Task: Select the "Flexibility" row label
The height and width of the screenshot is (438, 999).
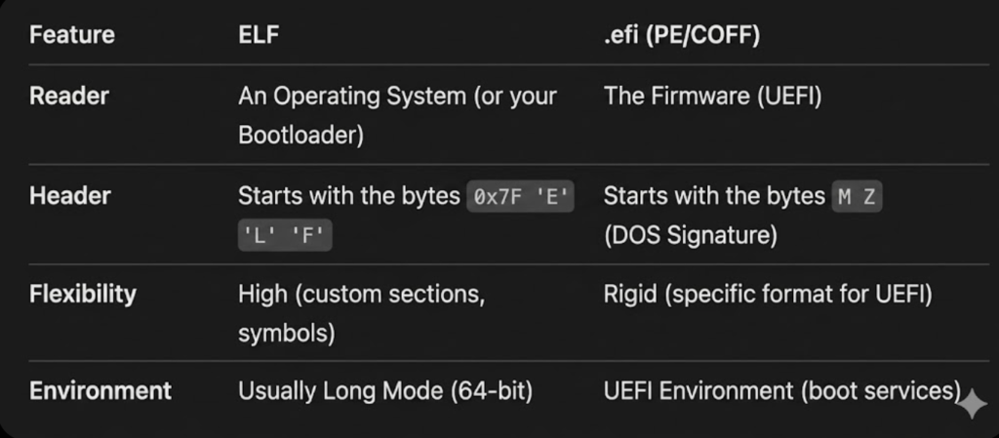Action: (83, 294)
